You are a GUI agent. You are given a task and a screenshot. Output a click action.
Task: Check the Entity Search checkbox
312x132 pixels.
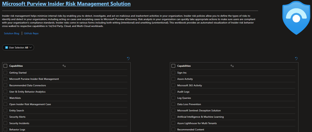[x=5, y=110]
